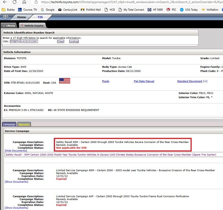Open the Bubba bookmark folder

click(8, 10)
